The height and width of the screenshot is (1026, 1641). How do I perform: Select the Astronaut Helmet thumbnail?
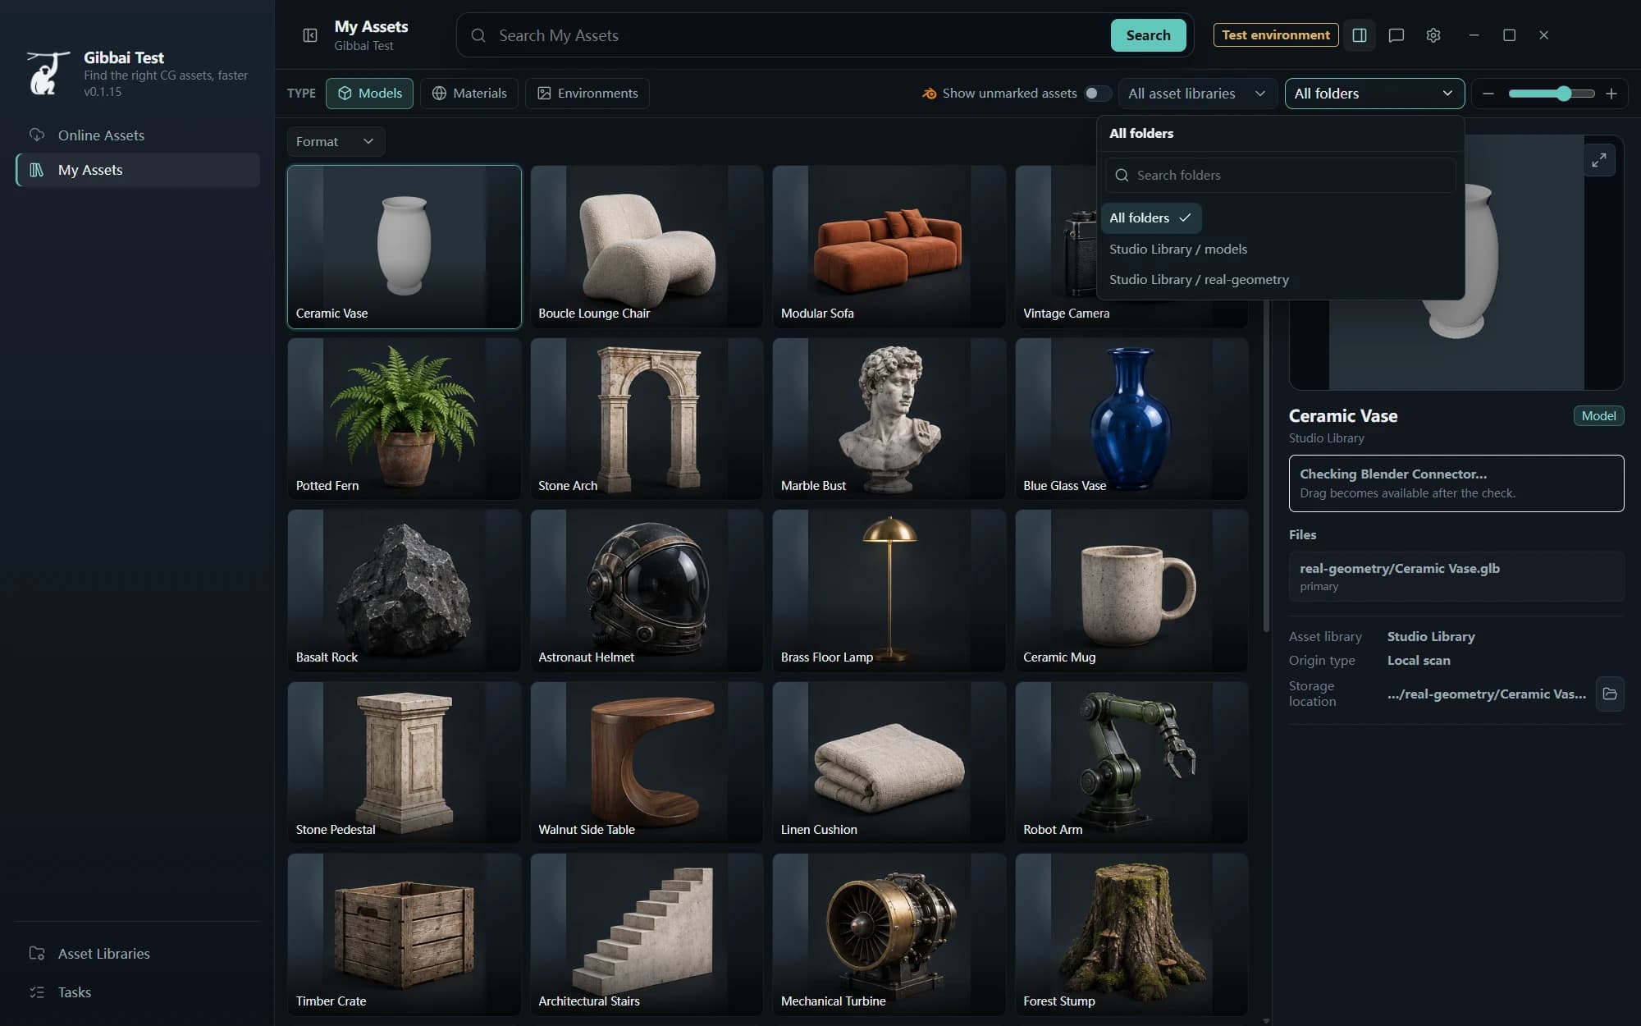click(x=647, y=590)
